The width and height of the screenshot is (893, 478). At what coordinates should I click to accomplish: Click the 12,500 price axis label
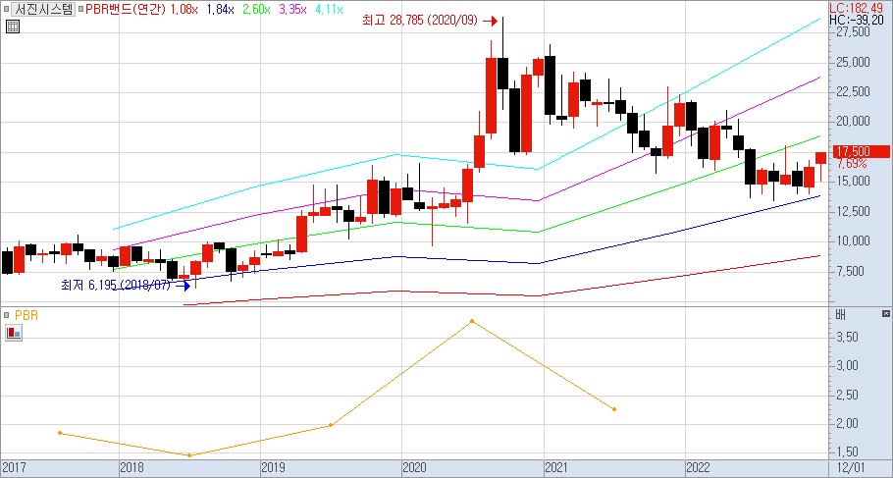853,211
